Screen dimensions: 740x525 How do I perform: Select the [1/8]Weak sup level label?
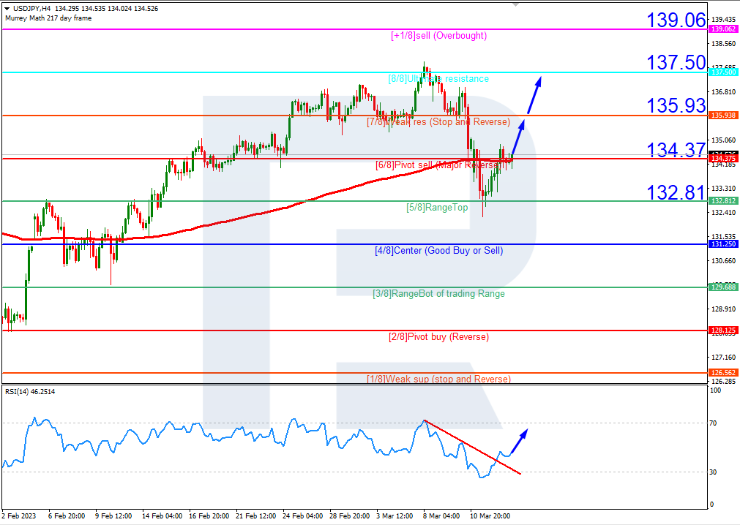pos(438,379)
